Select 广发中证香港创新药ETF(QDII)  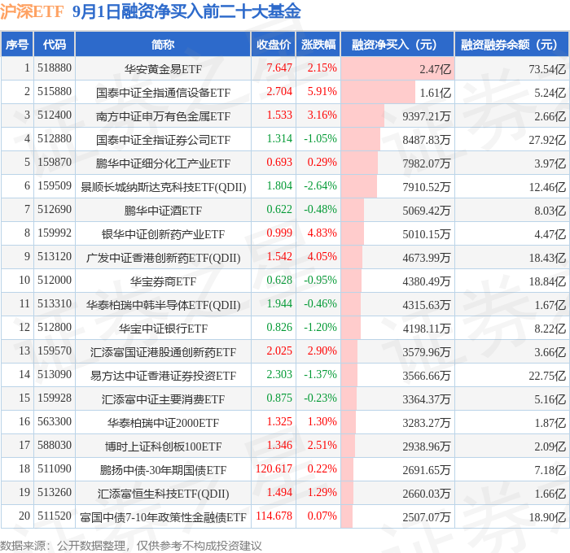[163, 258]
